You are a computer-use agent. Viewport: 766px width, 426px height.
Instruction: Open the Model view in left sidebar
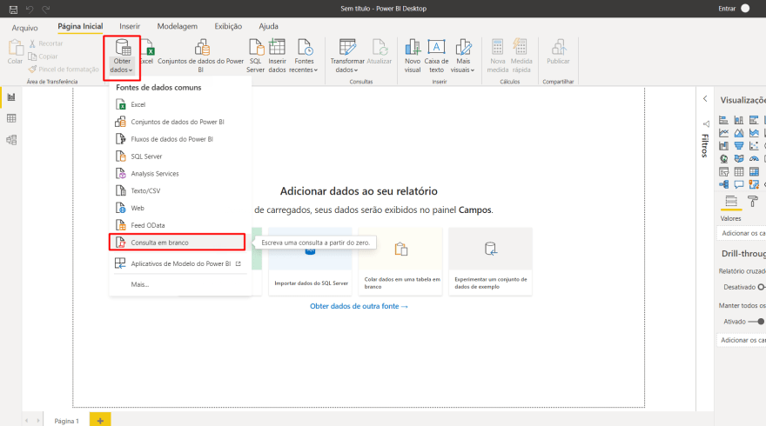tap(11, 140)
